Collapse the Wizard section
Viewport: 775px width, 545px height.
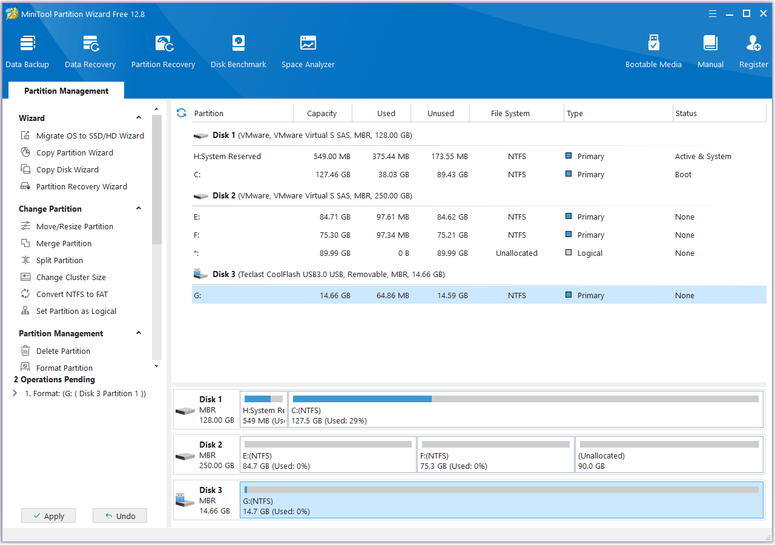tap(139, 118)
